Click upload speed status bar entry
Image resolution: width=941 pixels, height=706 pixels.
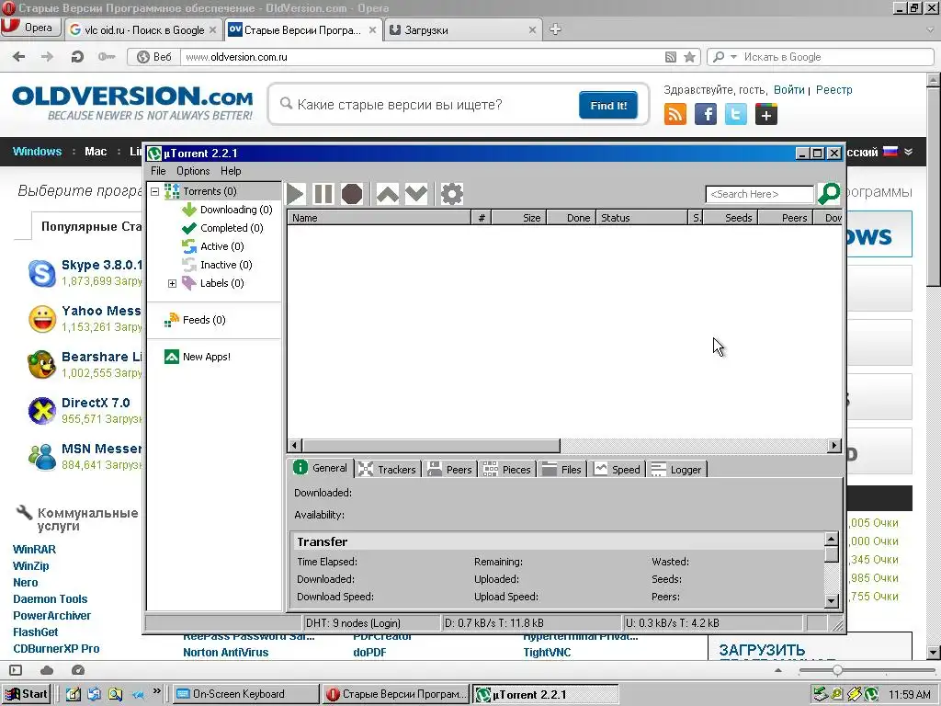(x=712, y=623)
